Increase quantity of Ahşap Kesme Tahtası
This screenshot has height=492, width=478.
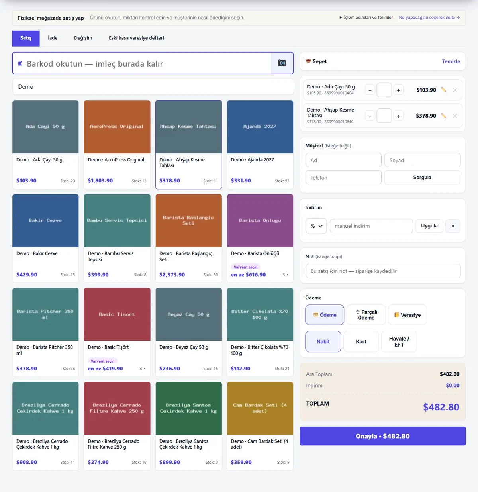[398, 116]
